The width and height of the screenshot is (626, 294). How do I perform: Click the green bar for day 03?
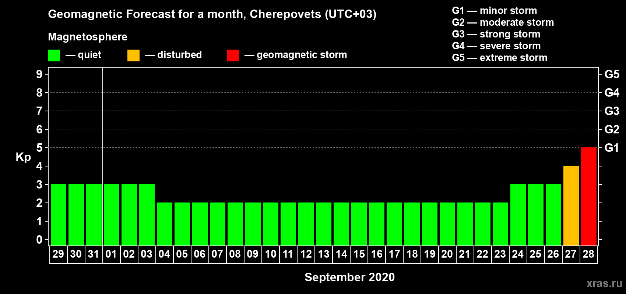147,215
